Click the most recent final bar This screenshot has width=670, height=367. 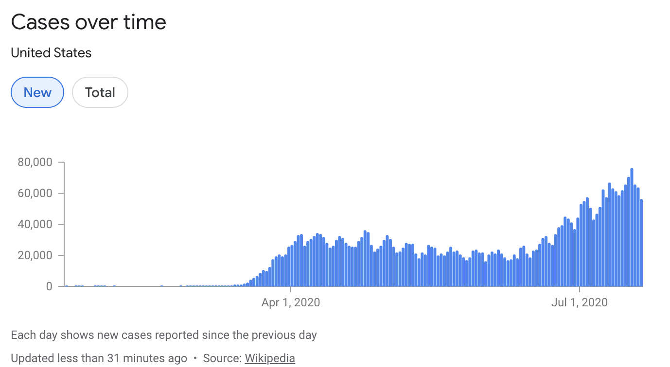641,243
